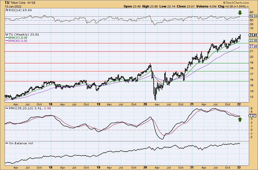Click the 21.85 EMA value tag on axis
The height and width of the screenshot is (170, 258).
click(253, 47)
